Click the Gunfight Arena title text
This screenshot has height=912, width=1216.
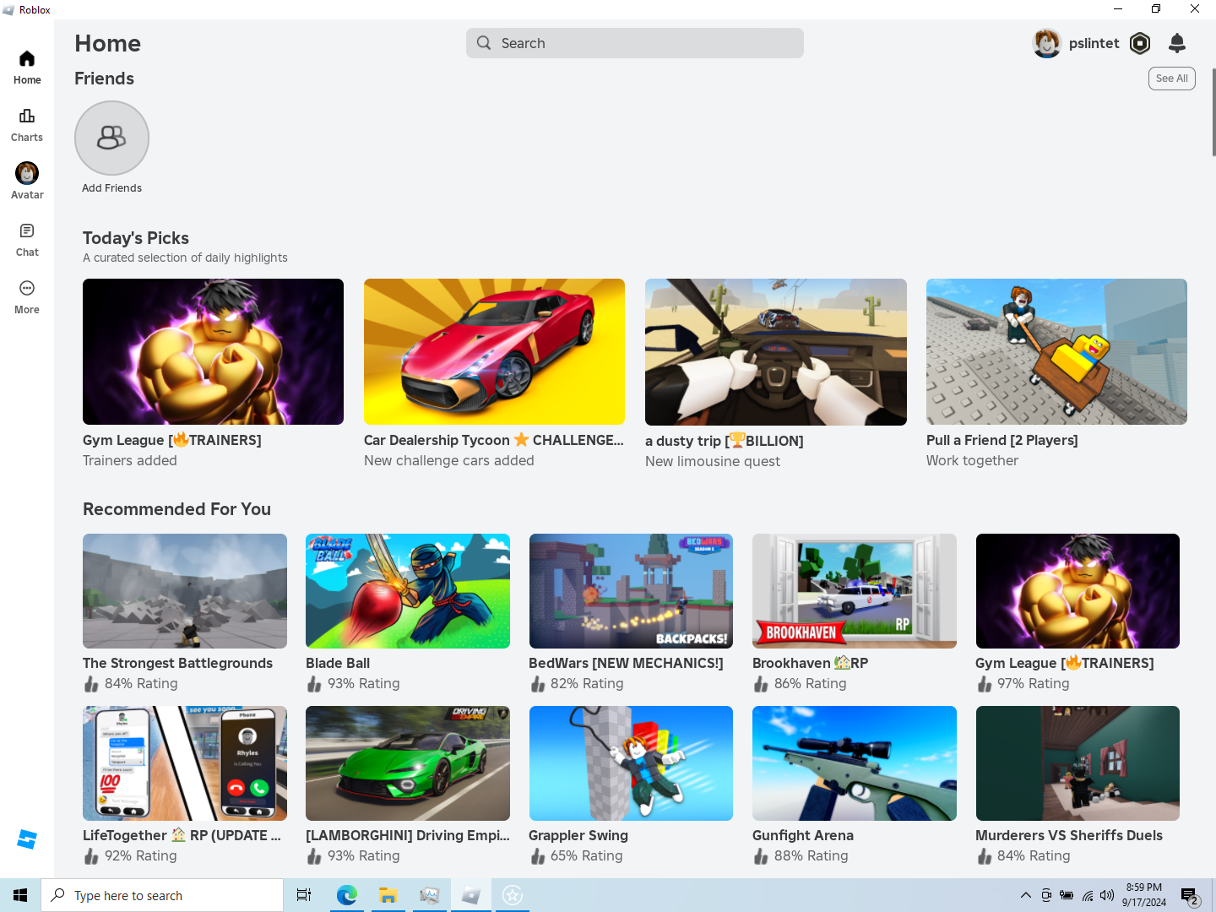803,835
